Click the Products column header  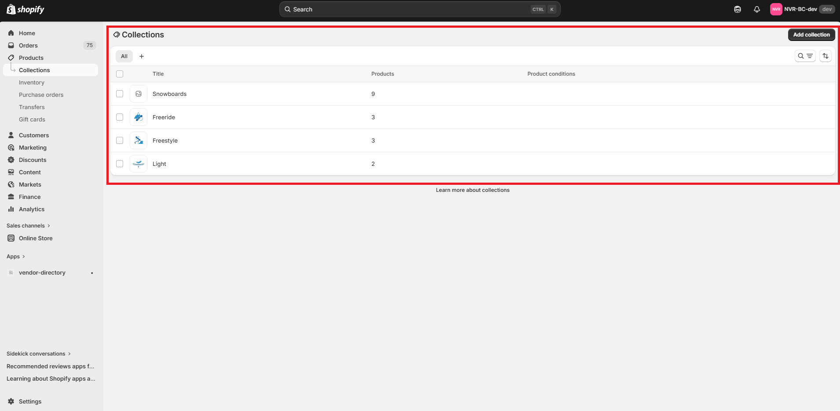pyautogui.click(x=383, y=74)
